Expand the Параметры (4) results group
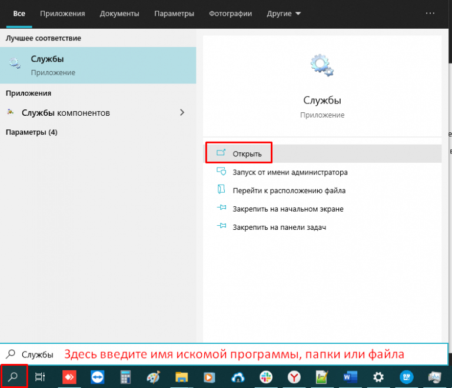Screen dimensions: 452x388 tap(32, 132)
